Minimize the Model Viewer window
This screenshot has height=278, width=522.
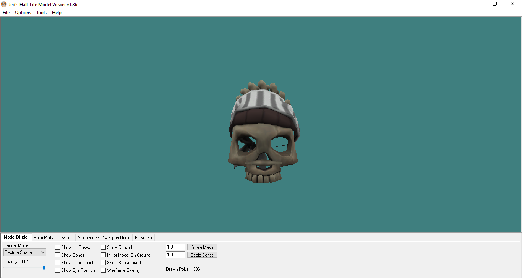pyautogui.click(x=478, y=4)
